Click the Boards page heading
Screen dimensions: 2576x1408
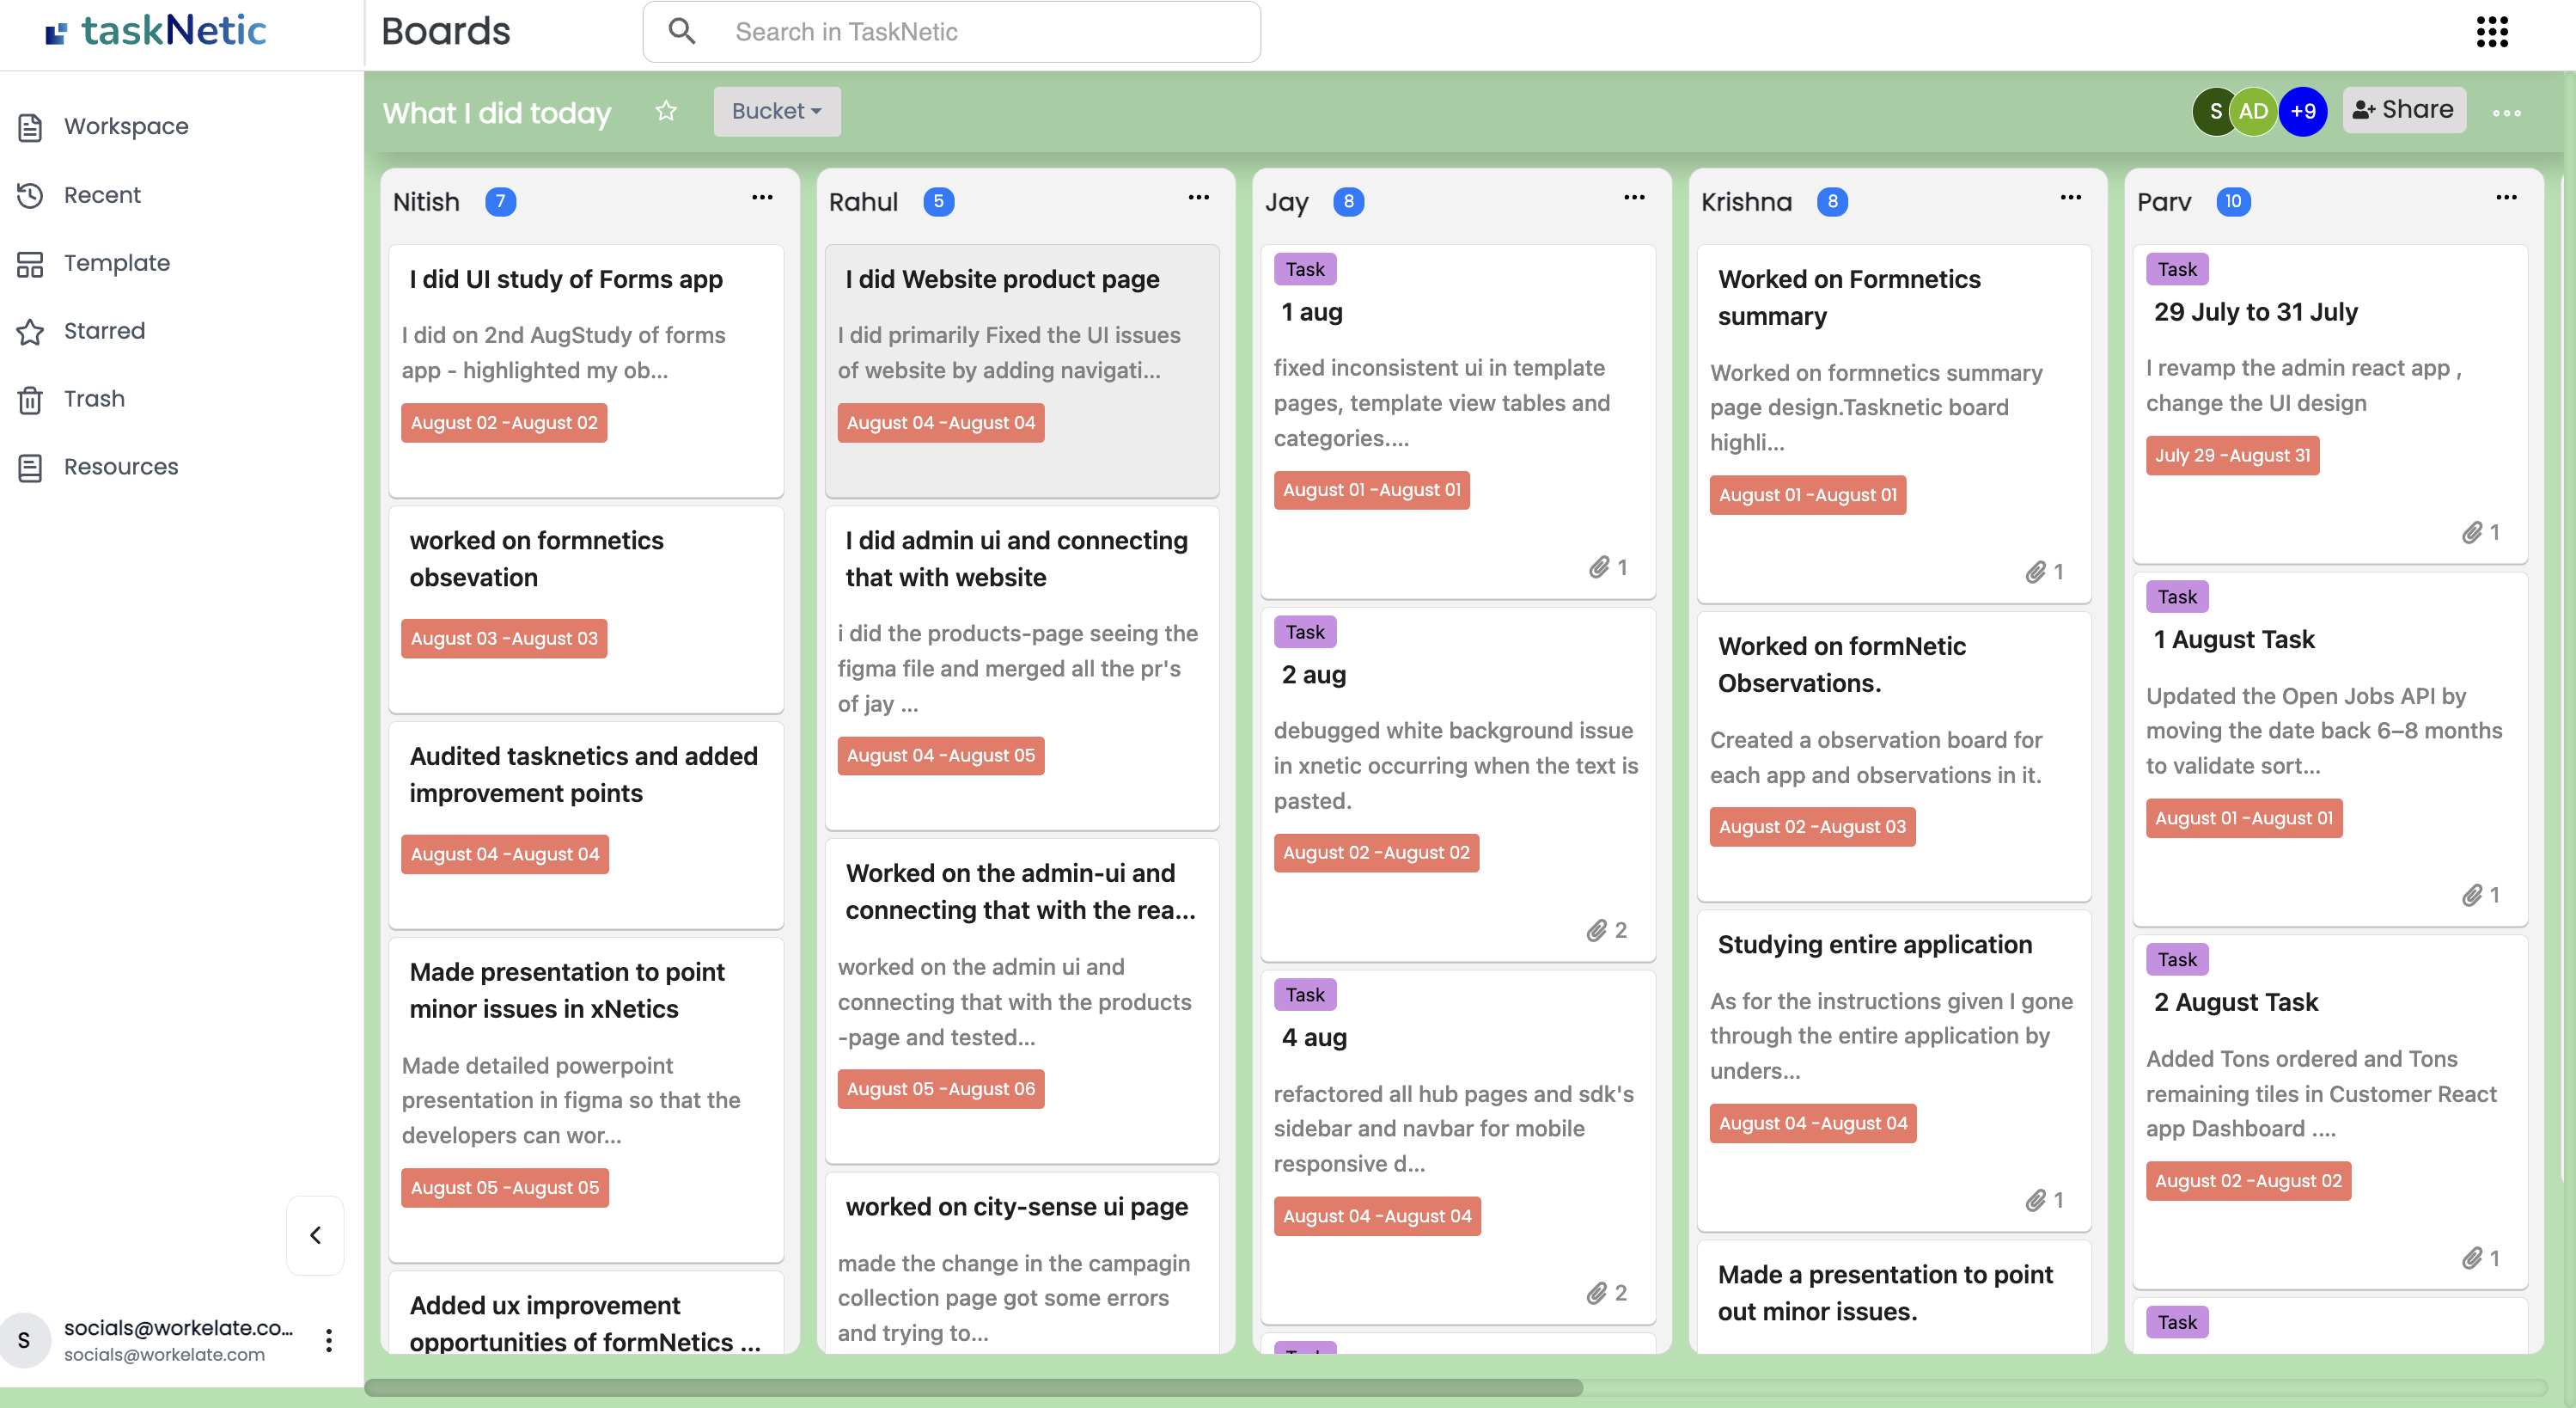[446, 31]
